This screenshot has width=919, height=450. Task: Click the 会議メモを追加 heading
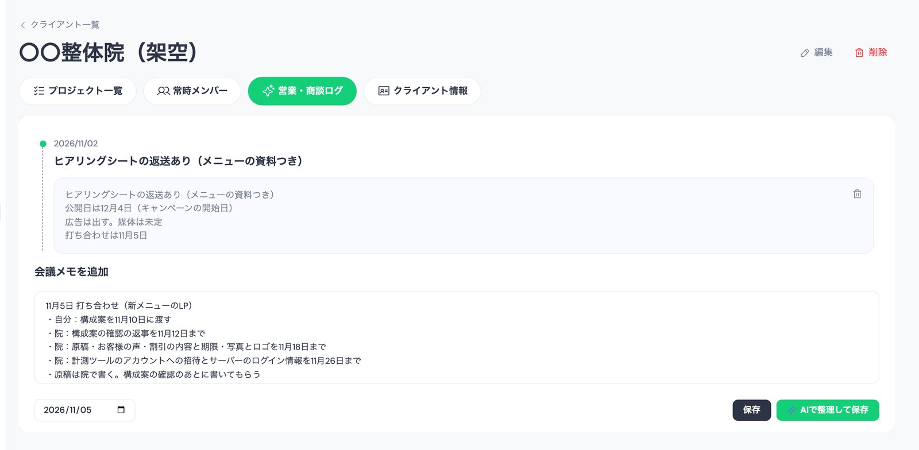pos(71,271)
